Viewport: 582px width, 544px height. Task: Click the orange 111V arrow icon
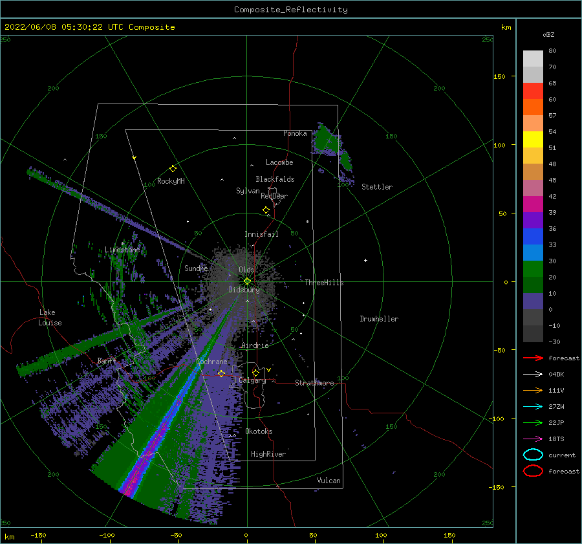coord(533,390)
